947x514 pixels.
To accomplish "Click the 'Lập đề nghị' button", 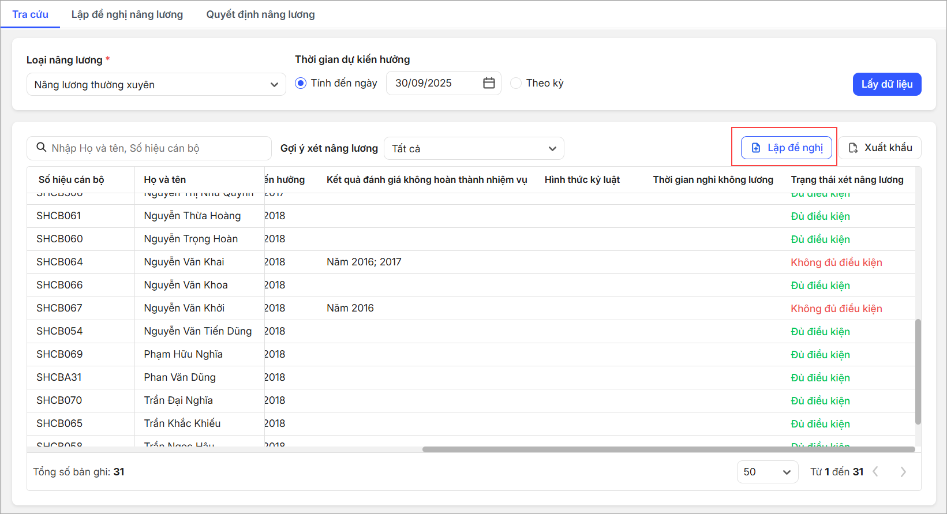I will pyautogui.click(x=786, y=148).
